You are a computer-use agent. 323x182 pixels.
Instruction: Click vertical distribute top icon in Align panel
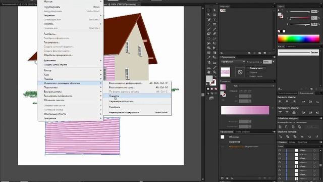[x=280, y=112]
